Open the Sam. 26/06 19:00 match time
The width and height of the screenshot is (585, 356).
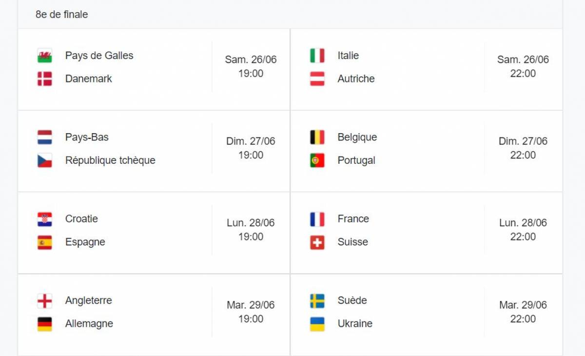(251, 66)
